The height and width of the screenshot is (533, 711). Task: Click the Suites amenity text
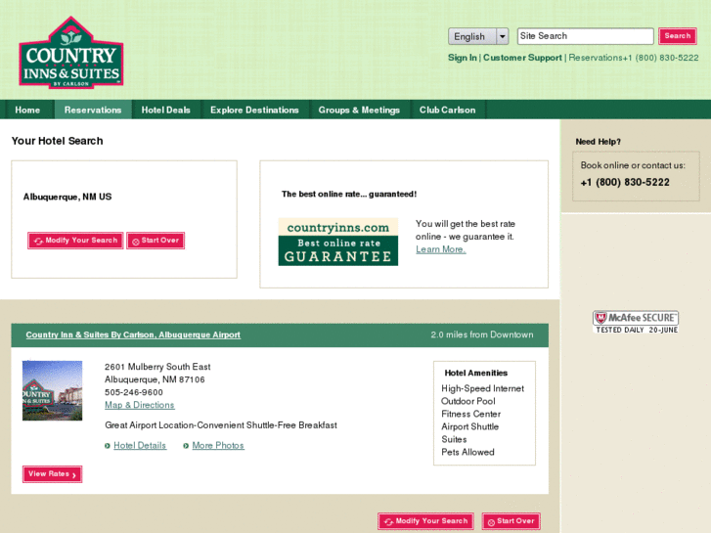[x=454, y=439]
